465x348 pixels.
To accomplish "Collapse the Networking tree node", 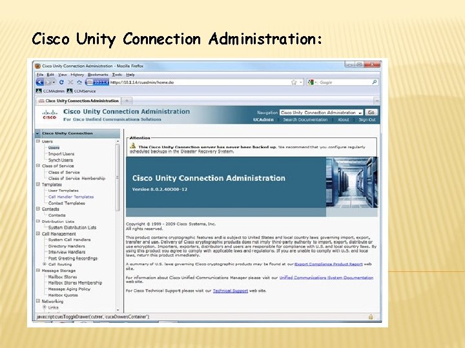I will click(x=38, y=301).
